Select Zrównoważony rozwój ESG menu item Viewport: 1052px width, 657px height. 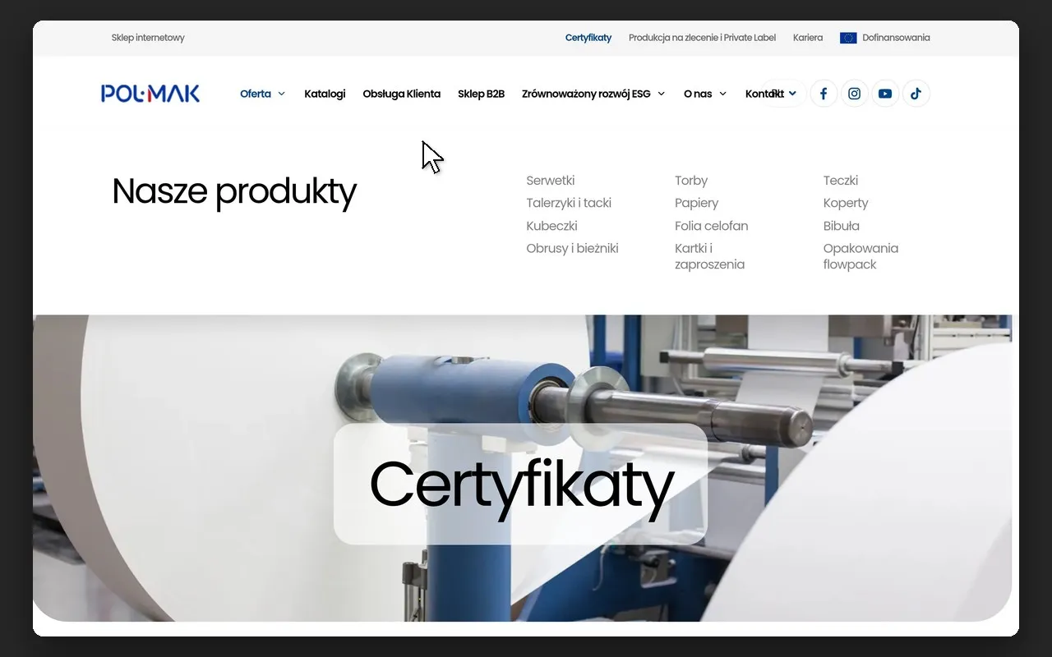pyautogui.click(x=586, y=94)
